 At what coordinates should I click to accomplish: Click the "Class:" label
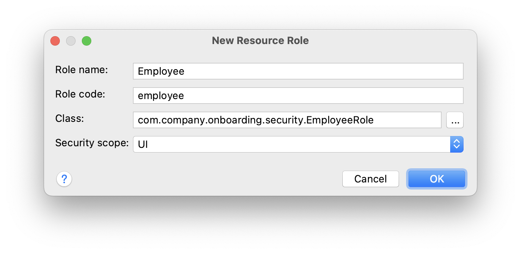[69, 118]
